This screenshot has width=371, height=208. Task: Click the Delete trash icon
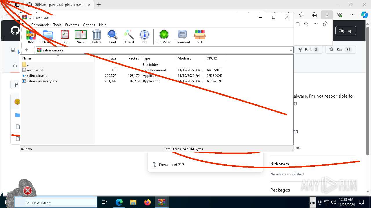[x=97, y=37]
